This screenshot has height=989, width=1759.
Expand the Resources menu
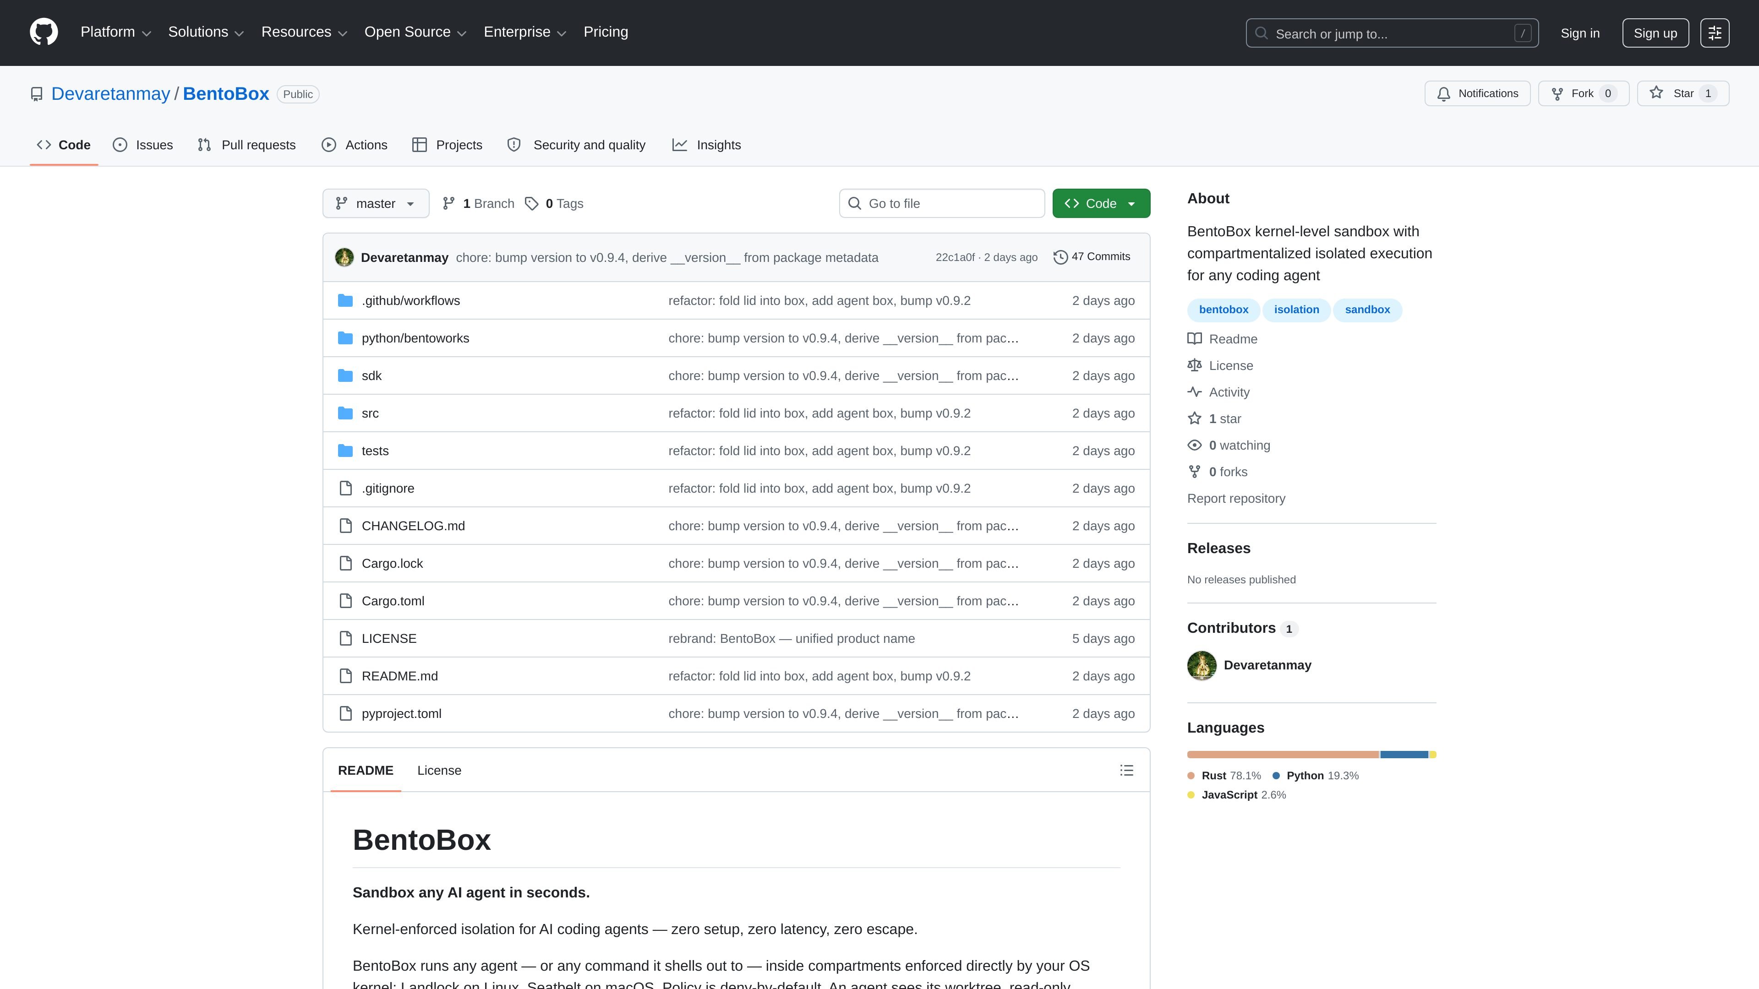point(304,32)
